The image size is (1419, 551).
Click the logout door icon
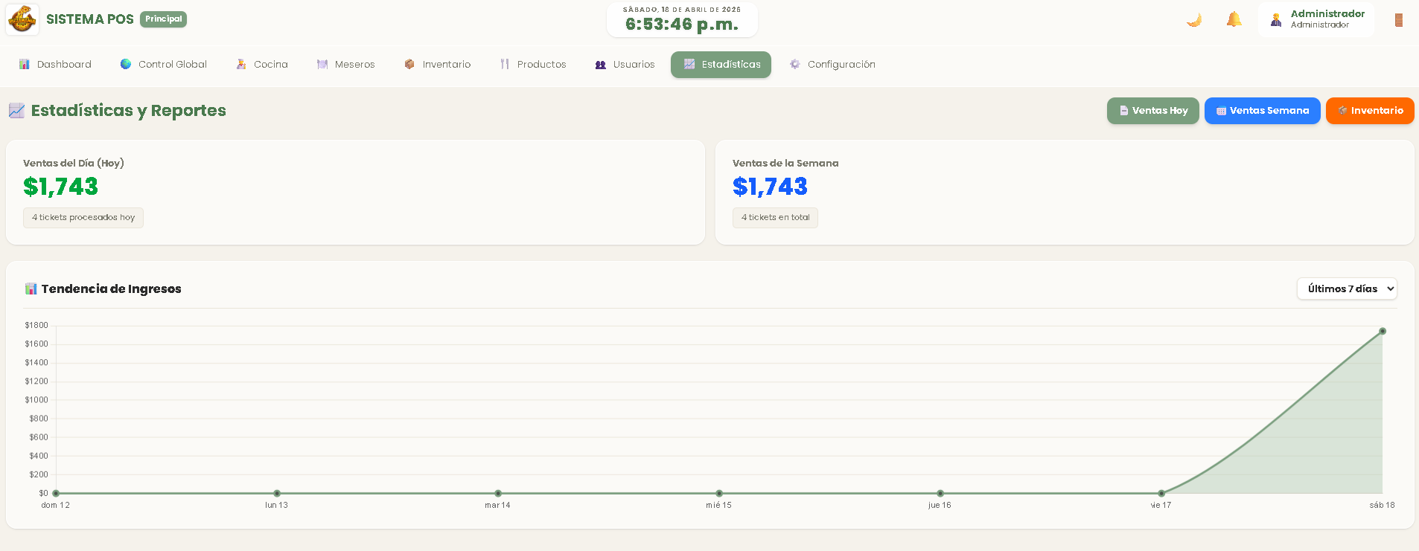(x=1398, y=20)
